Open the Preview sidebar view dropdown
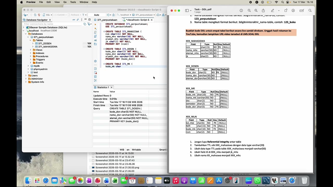The image size is (333, 187). [x=191, y=10]
